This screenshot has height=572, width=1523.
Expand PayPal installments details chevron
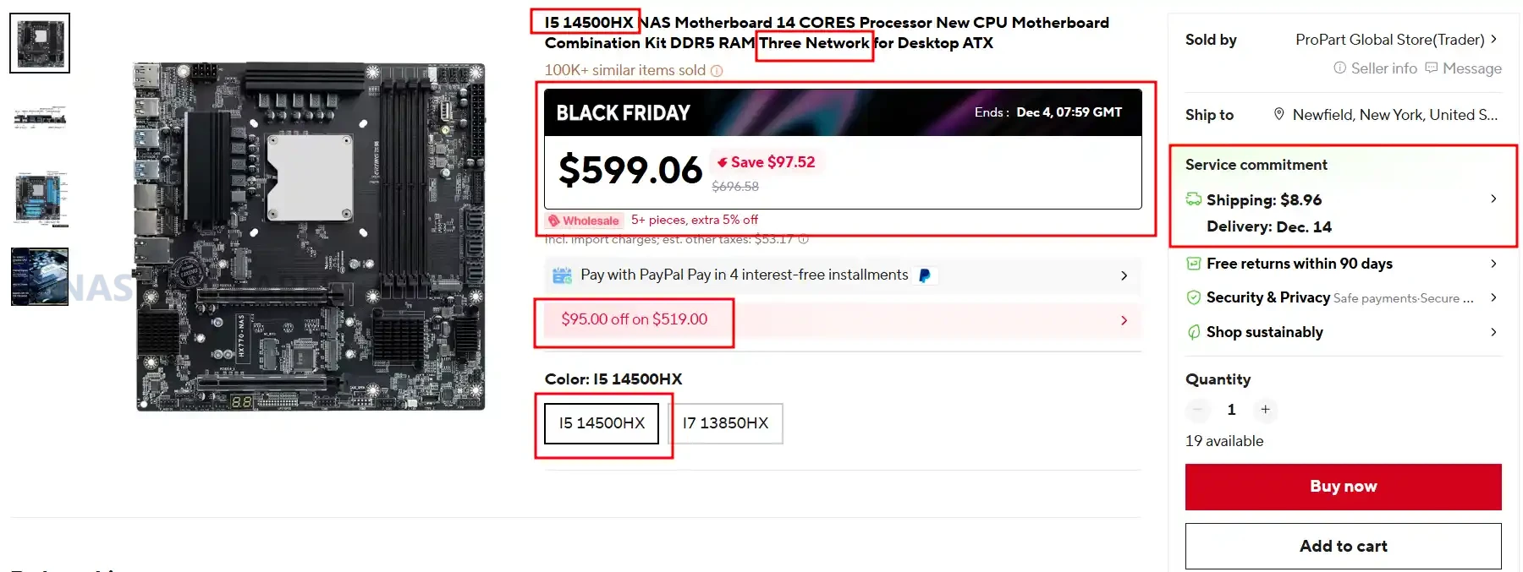(x=1124, y=275)
